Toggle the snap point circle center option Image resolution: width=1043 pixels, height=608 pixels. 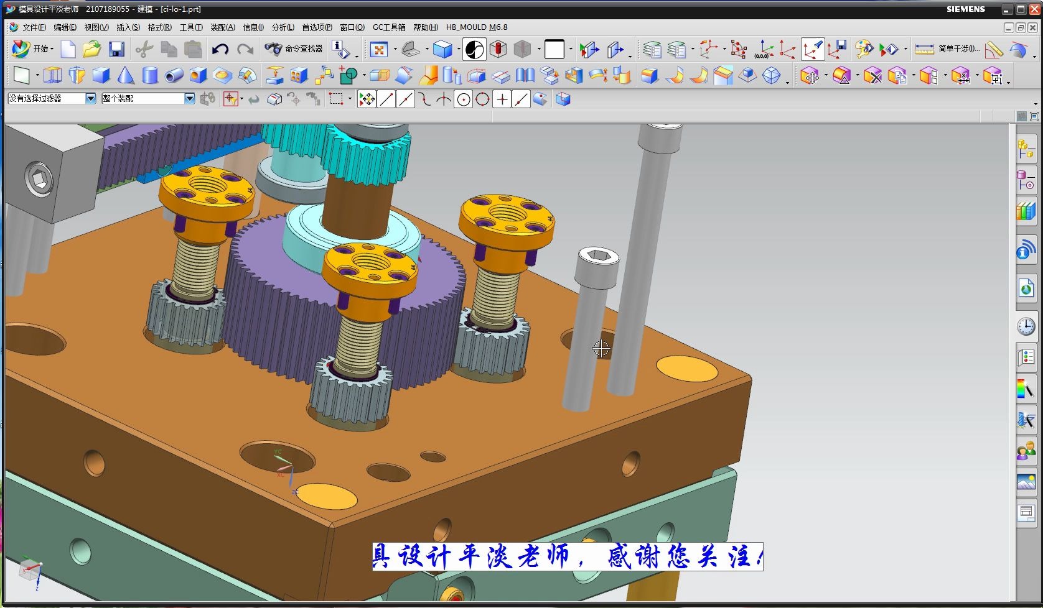(463, 99)
